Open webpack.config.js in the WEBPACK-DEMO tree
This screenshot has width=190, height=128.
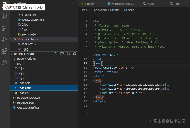coord(44,108)
